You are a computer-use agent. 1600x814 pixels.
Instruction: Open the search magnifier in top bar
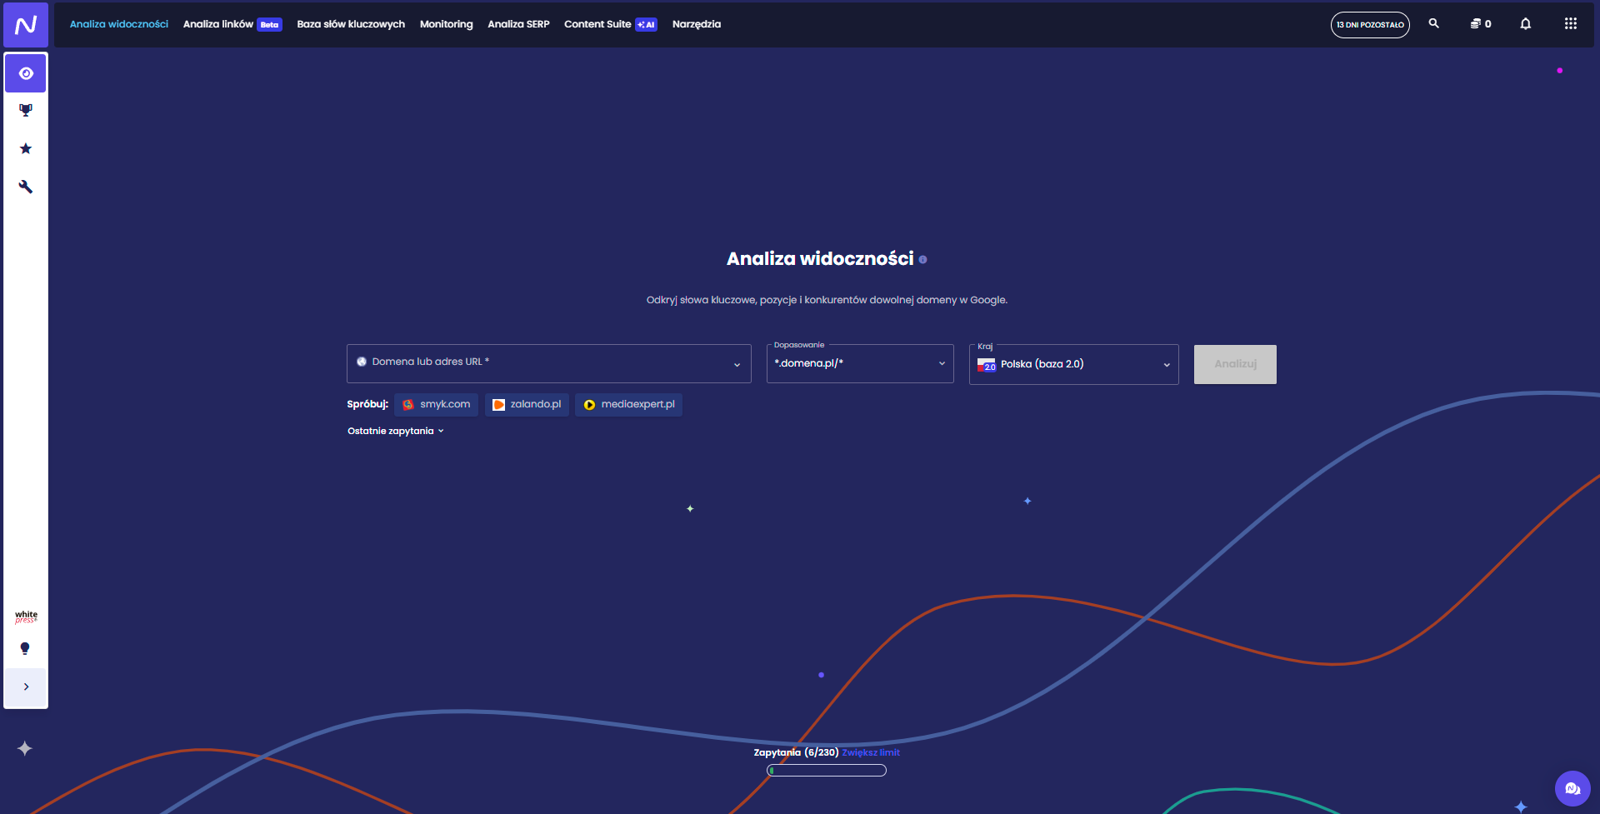click(1433, 24)
